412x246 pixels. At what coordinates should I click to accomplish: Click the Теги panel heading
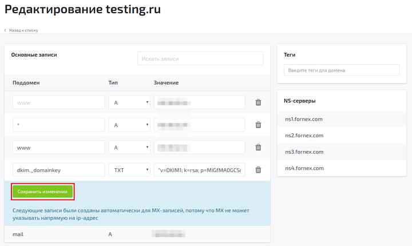290,55
